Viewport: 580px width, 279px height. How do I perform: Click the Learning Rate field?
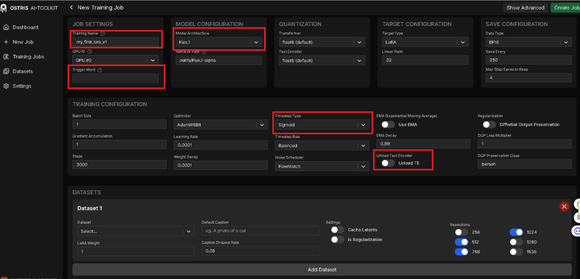point(220,145)
